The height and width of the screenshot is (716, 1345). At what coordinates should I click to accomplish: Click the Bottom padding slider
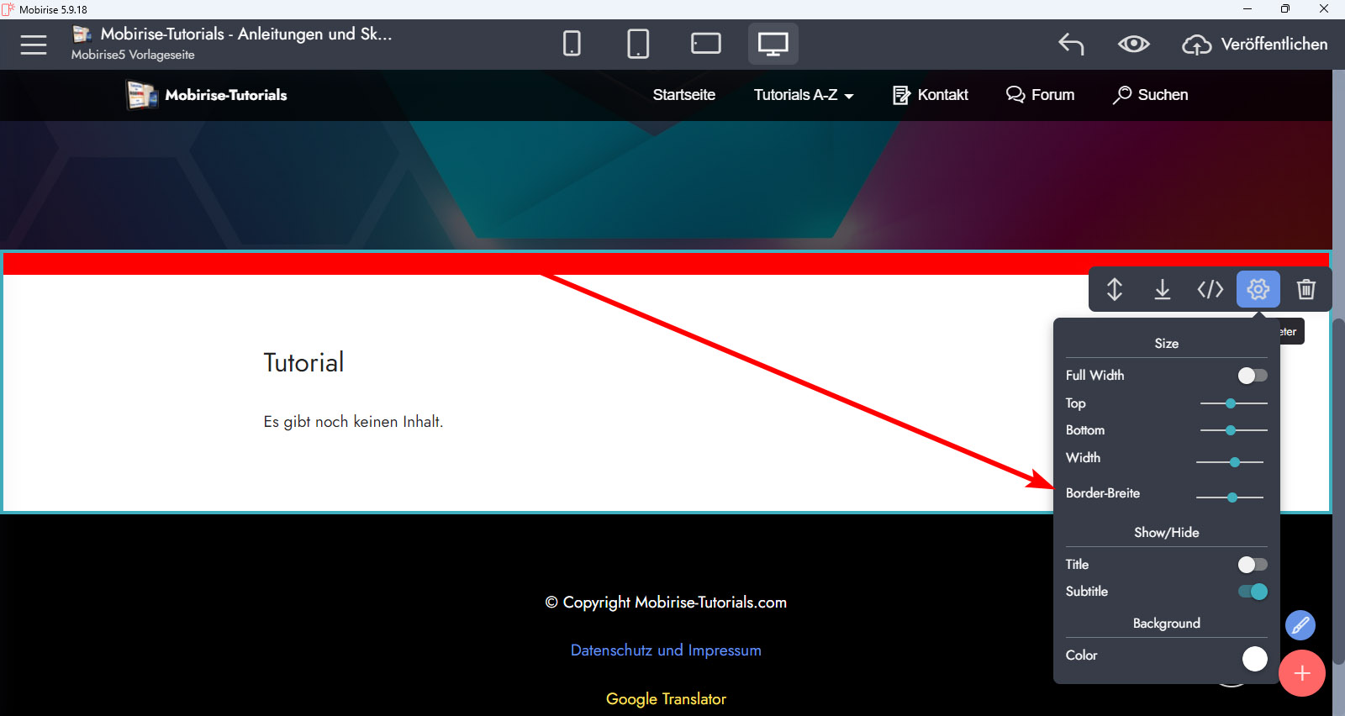pos(1233,430)
